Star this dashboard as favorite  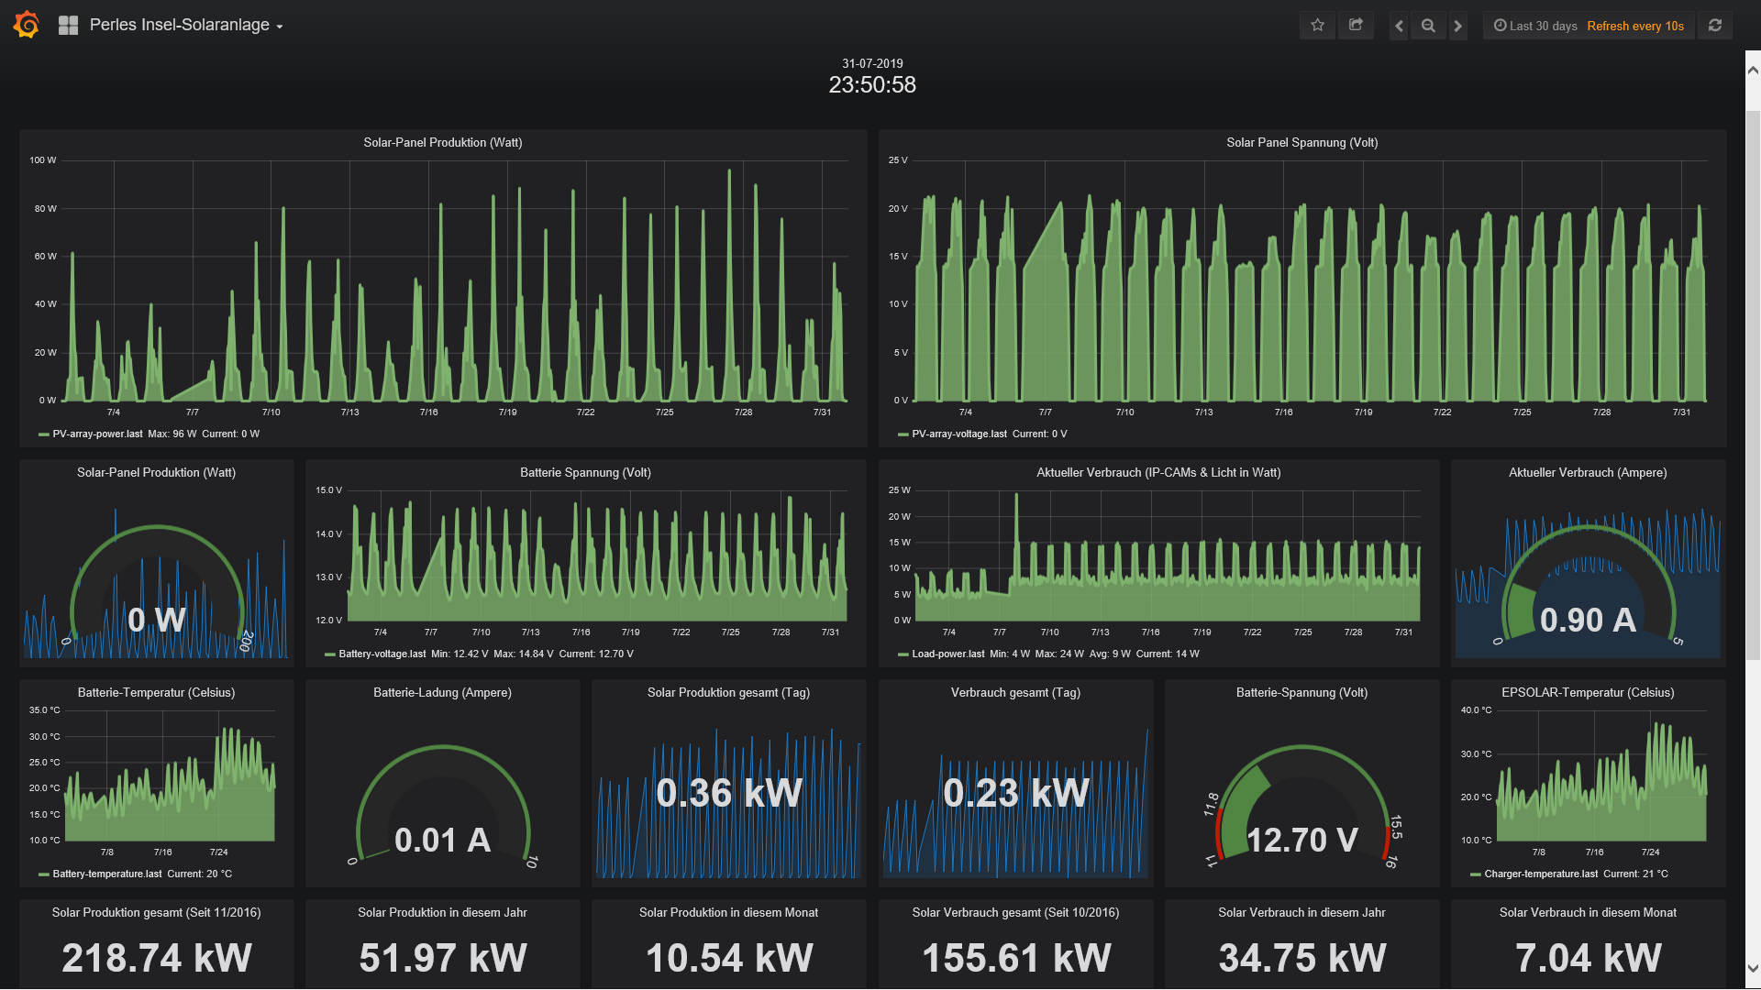pyautogui.click(x=1318, y=26)
